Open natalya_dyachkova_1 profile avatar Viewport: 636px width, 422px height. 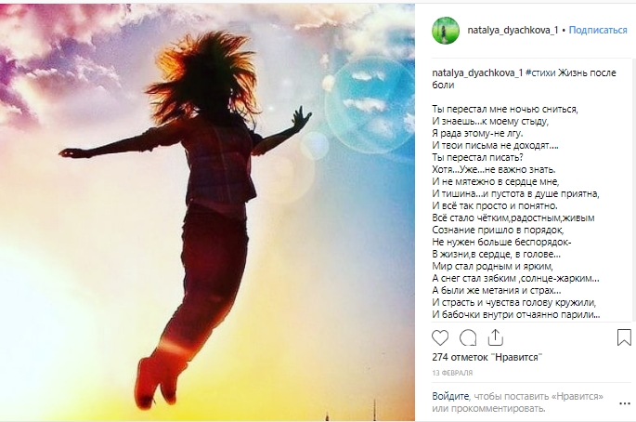tap(446, 31)
